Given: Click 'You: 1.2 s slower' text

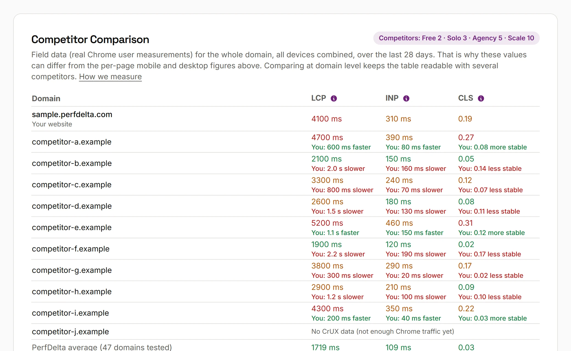Looking at the screenshot, I should coord(337,297).
